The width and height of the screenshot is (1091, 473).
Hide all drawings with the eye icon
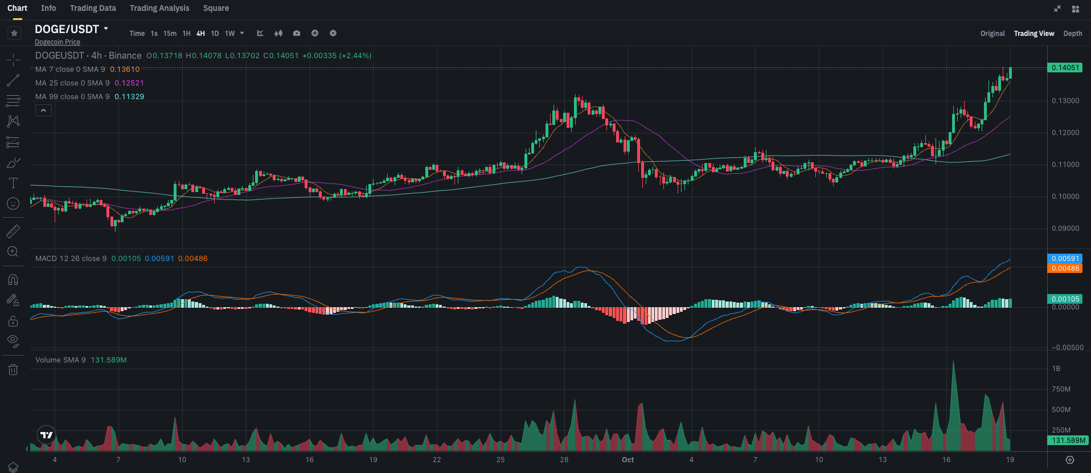pyautogui.click(x=13, y=341)
